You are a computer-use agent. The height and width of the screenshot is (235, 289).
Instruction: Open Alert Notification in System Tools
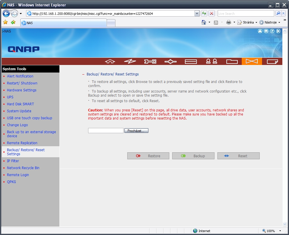(20, 76)
